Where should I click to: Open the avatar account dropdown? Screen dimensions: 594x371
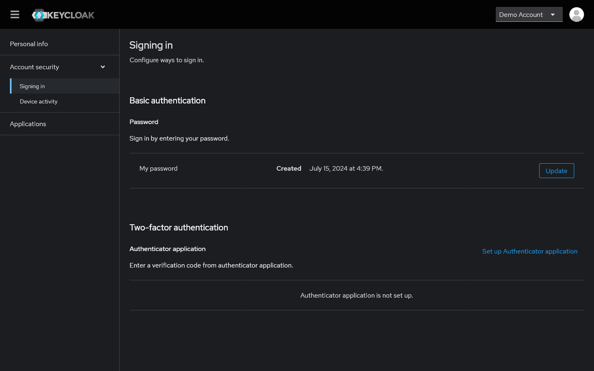coord(576,14)
